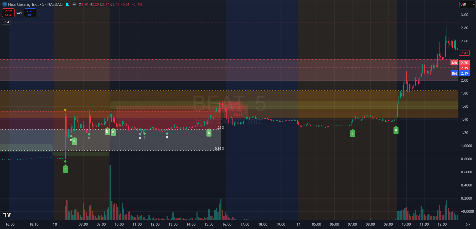Viewport: 476px width, 229px height.
Task: Open the USD currency dropdown
Action: 467,4
